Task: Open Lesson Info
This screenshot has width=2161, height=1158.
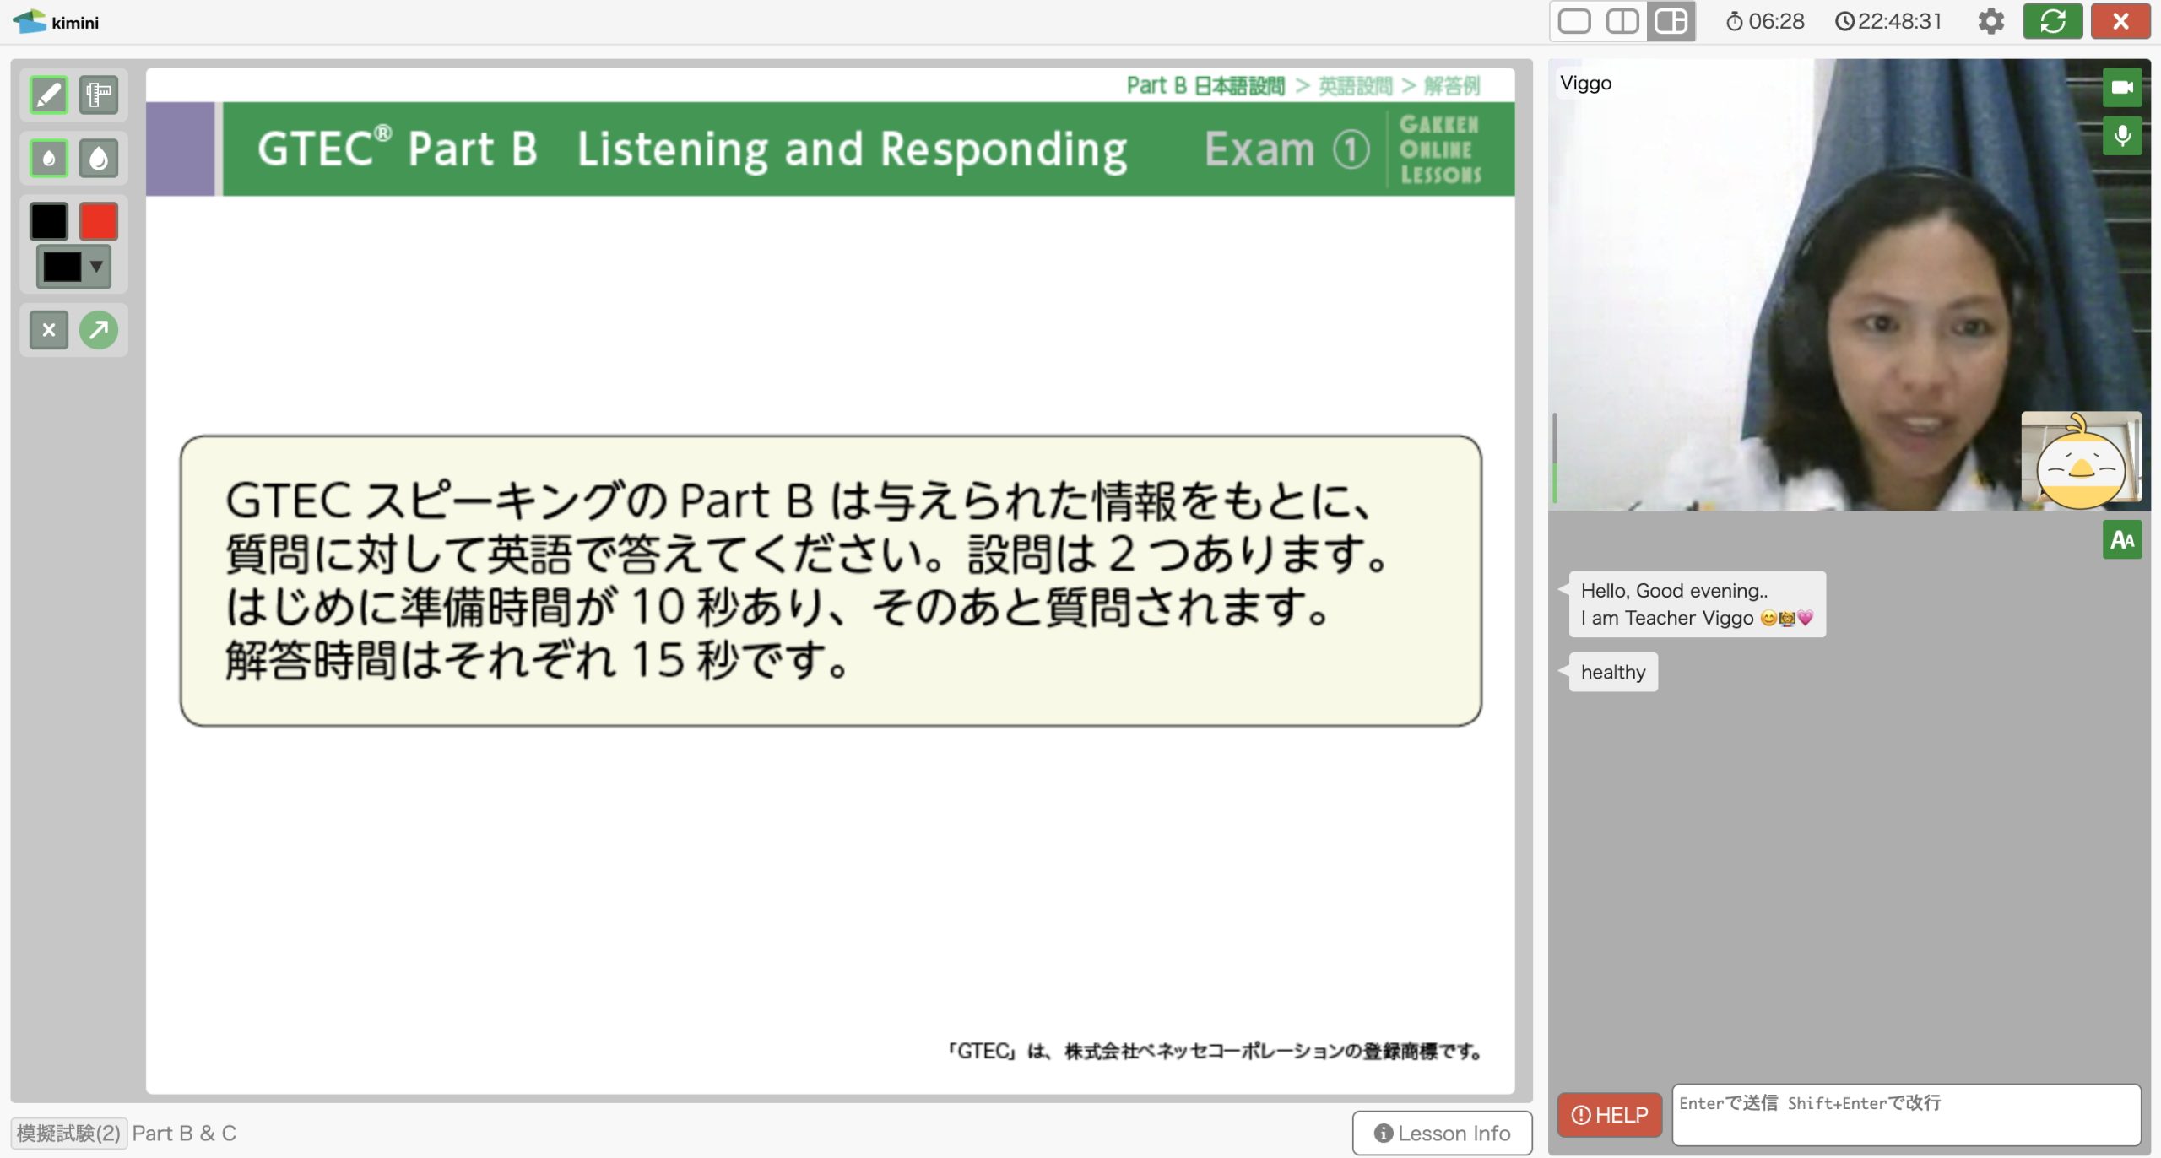Action: 1442,1133
